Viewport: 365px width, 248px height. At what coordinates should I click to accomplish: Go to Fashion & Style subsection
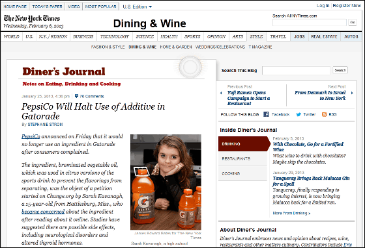108,47
